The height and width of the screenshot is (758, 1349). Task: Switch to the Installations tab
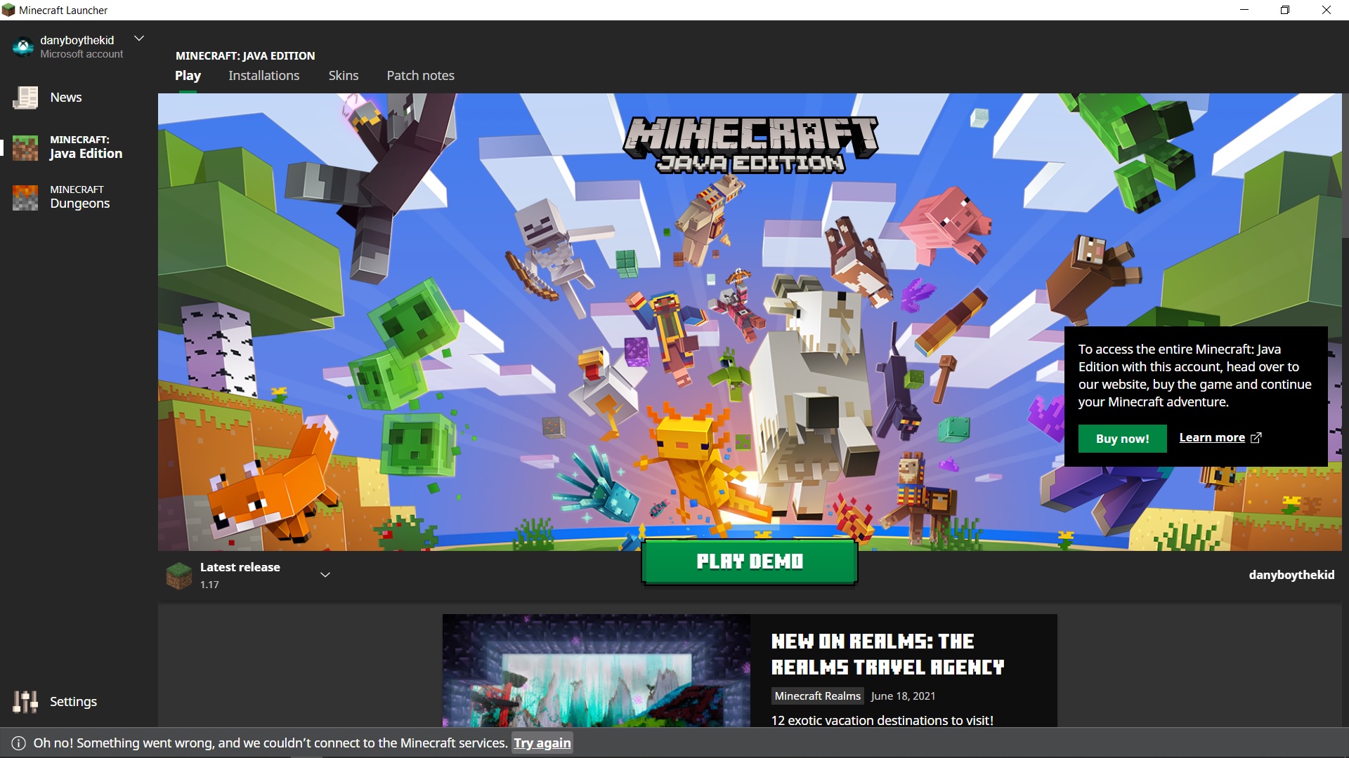pos(263,76)
